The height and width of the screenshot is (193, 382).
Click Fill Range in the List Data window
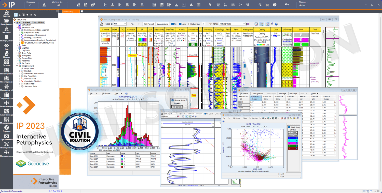pyautogui.click(x=282, y=94)
